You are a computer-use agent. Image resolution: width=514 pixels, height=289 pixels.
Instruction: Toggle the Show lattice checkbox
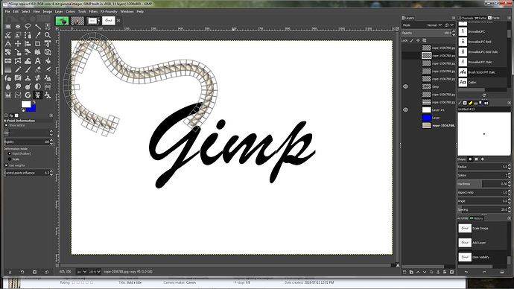pos(6,125)
